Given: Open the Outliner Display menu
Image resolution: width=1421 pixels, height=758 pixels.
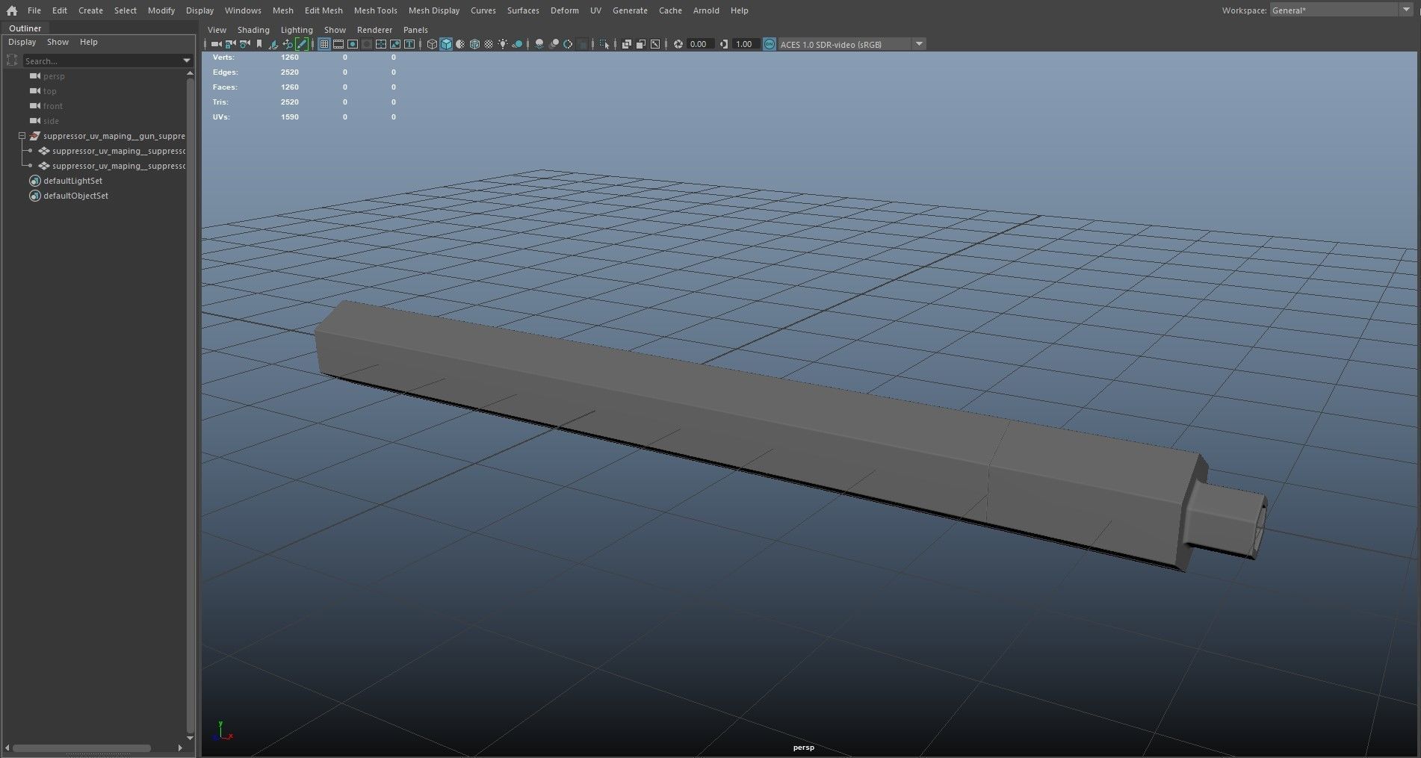Looking at the screenshot, I should coord(22,42).
